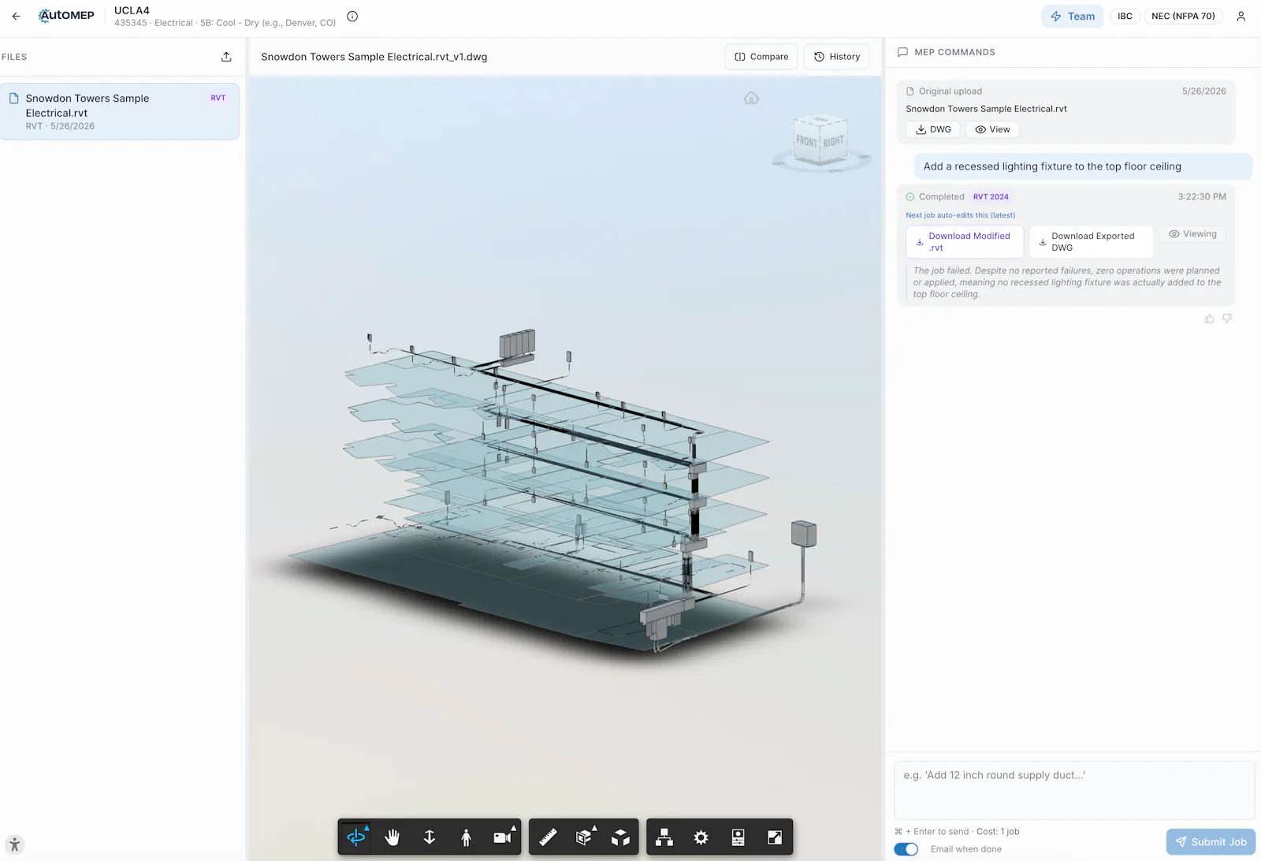View the original upload model
The image size is (1261, 861).
tap(992, 129)
